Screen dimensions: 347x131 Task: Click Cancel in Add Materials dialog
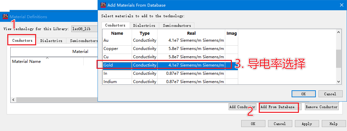point(330,94)
